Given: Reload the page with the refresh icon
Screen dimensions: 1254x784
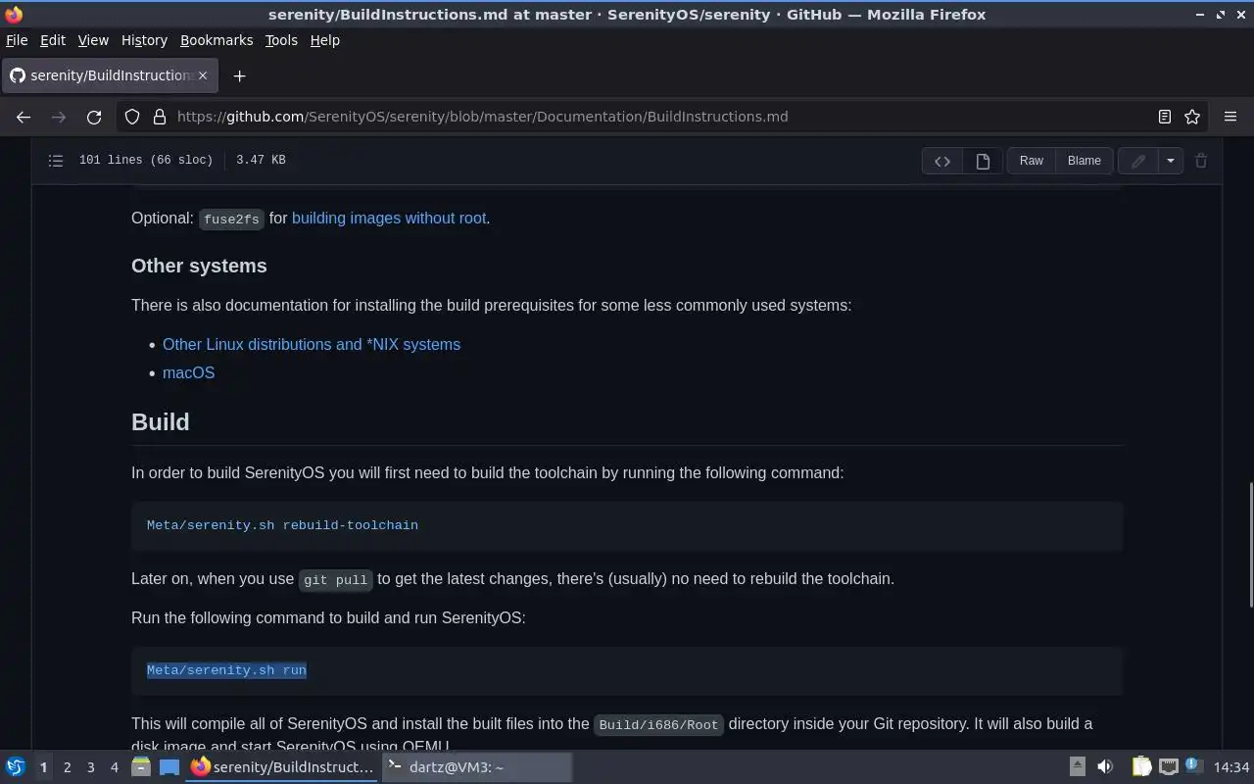Looking at the screenshot, I should (x=94, y=117).
